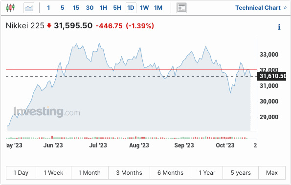Select the 1 minute interval
This screenshot has height=185, width=291.
click(48, 8)
